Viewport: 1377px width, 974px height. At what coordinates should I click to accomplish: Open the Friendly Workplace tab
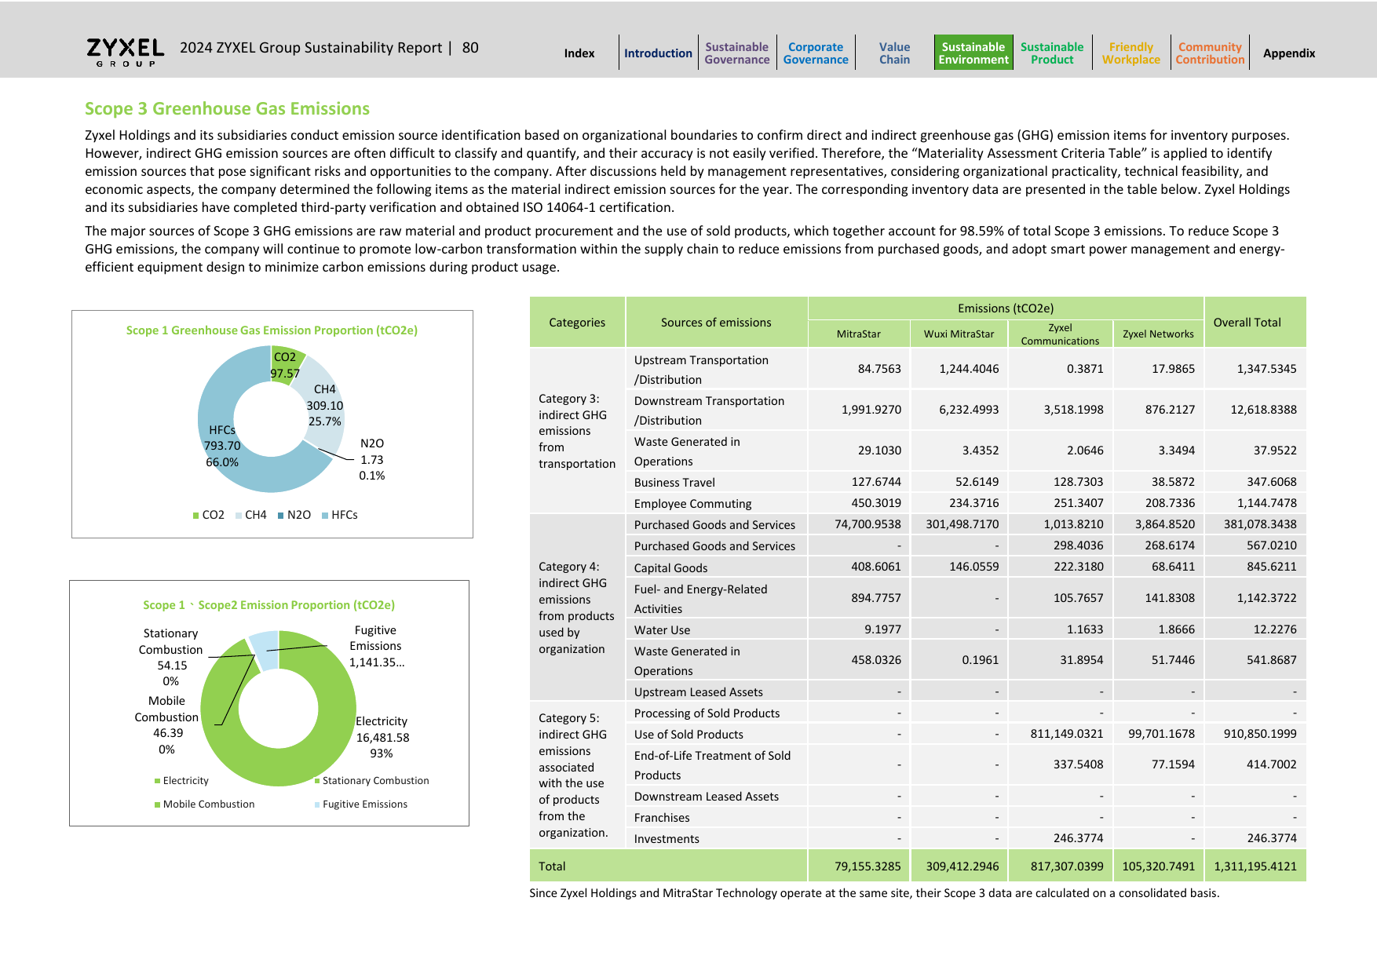(1131, 53)
